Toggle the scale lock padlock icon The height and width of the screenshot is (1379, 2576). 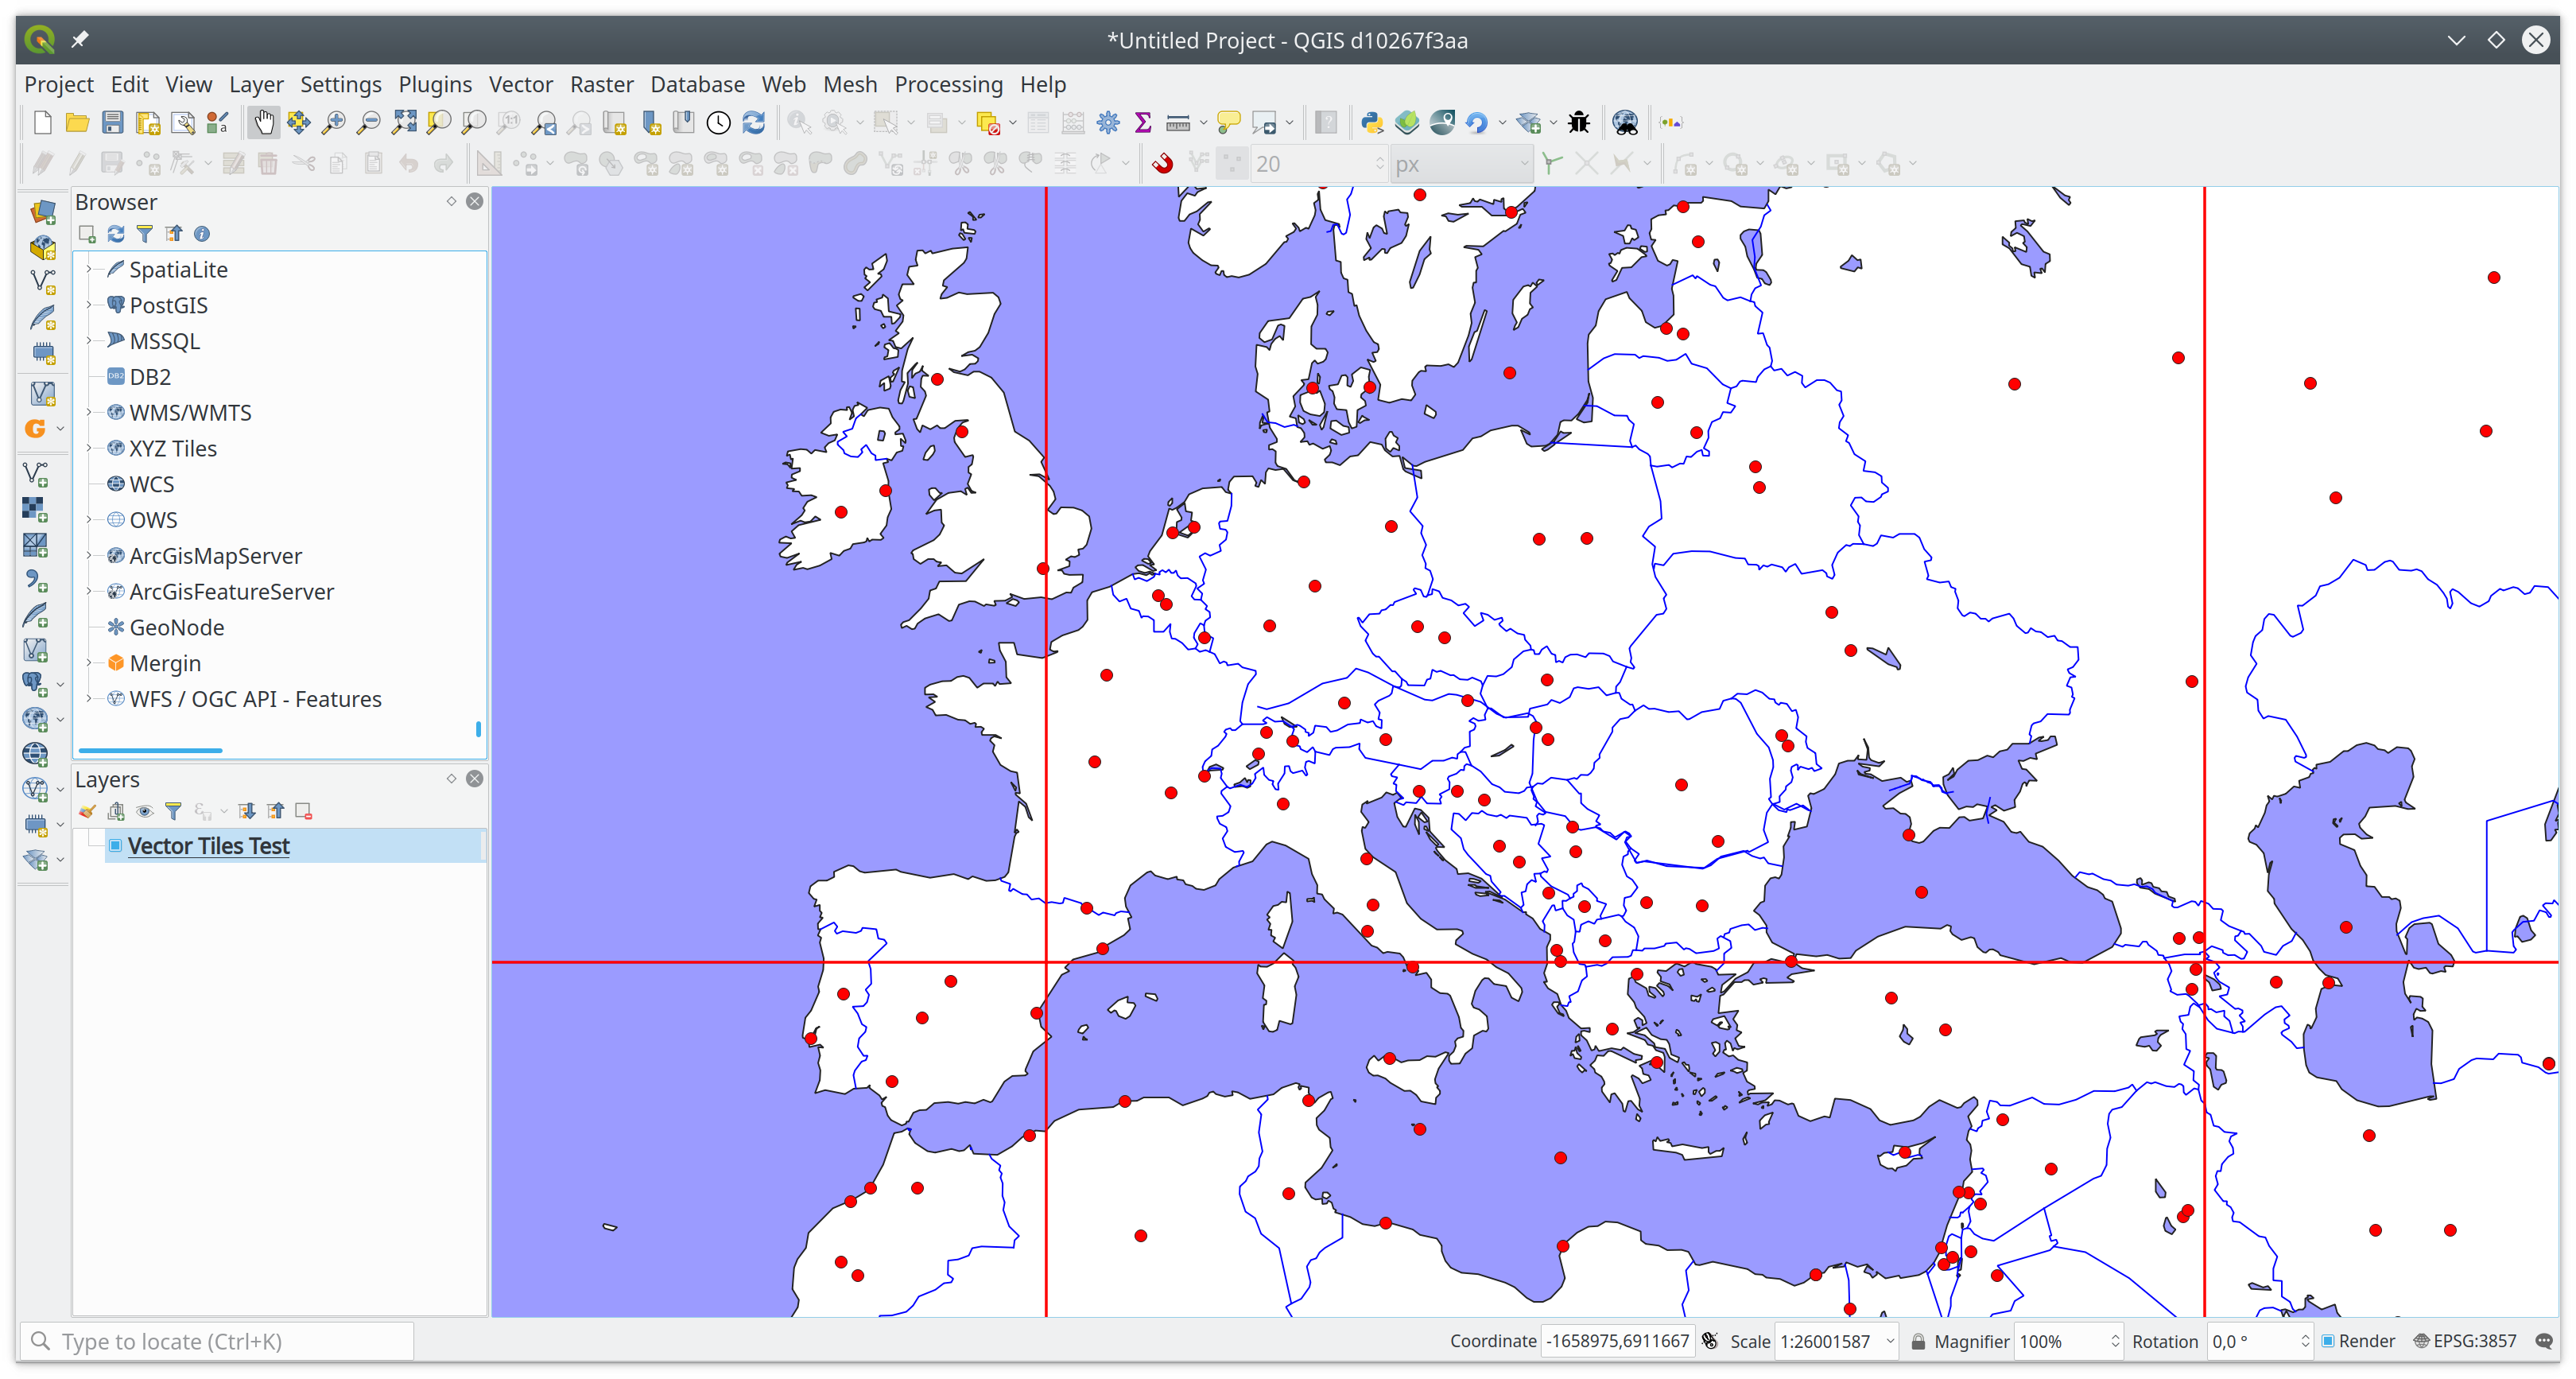tap(1918, 1341)
